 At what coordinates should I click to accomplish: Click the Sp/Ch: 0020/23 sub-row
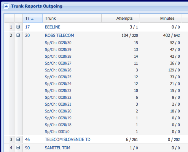tap(58, 90)
